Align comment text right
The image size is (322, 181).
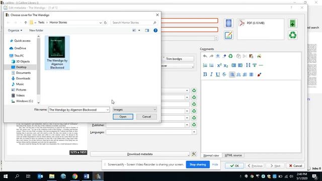click(x=245, y=74)
